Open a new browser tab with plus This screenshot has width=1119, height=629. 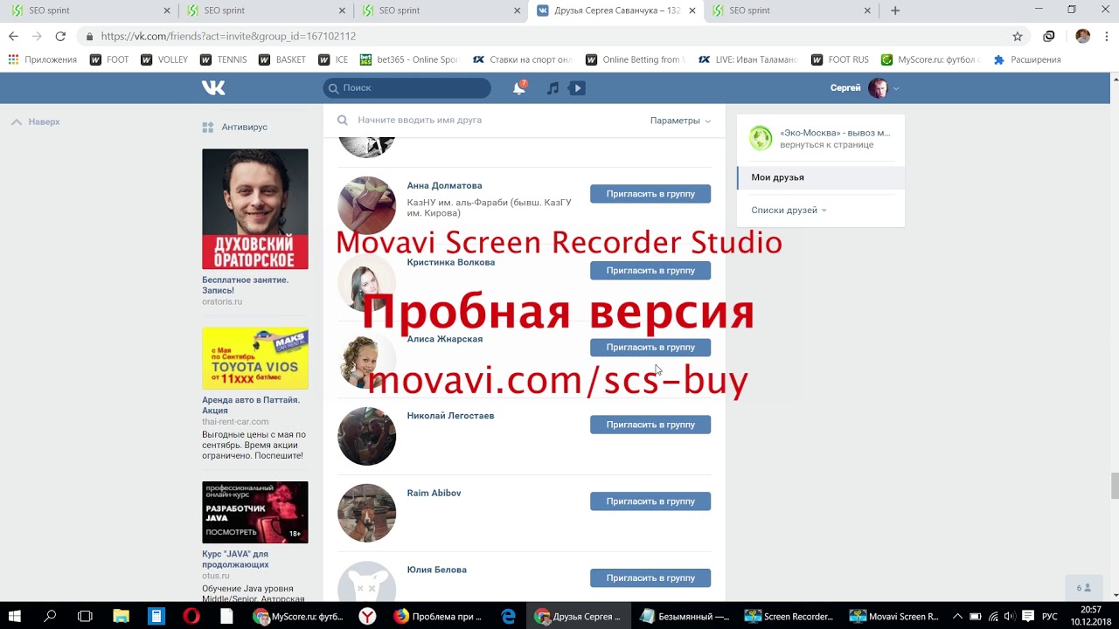(895, 10)
